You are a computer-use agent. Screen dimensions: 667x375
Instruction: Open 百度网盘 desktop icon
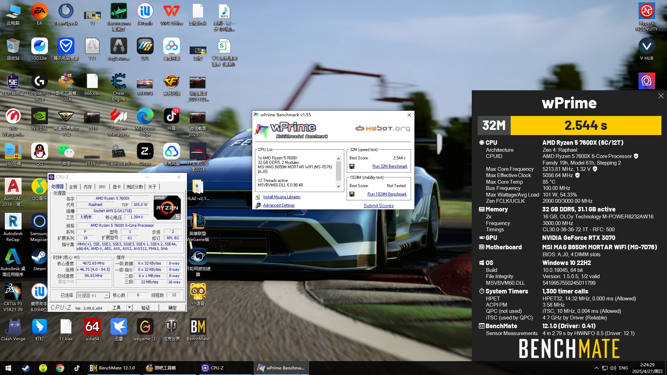(x=171, y=49)
